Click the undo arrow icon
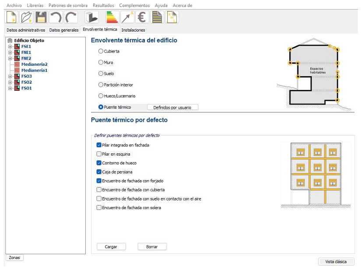The width and height of the screenshot is (361, 270). (56, 18)
